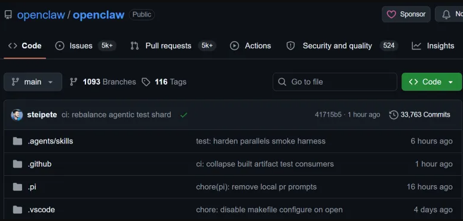Open commit 'ci: rebalance agentic test shard'
The image size is (463, 221).
pos(116,115)
